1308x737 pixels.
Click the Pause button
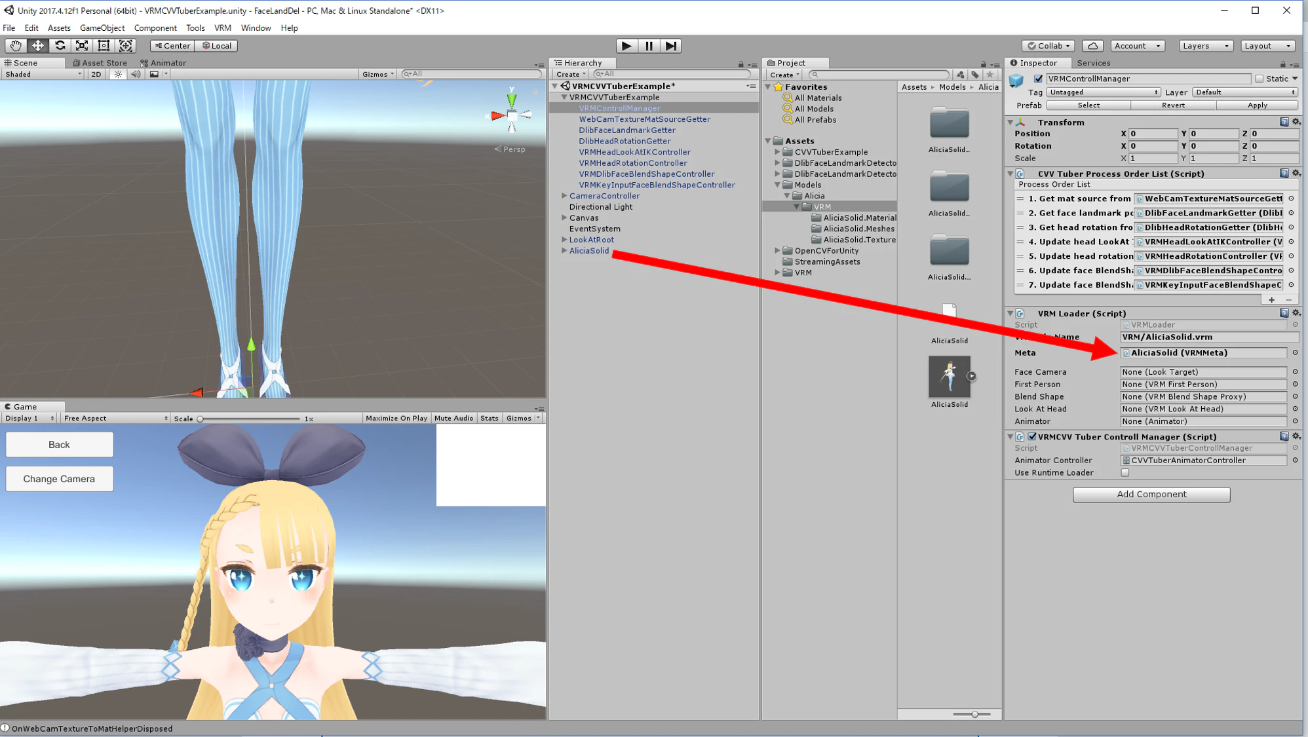649,46
